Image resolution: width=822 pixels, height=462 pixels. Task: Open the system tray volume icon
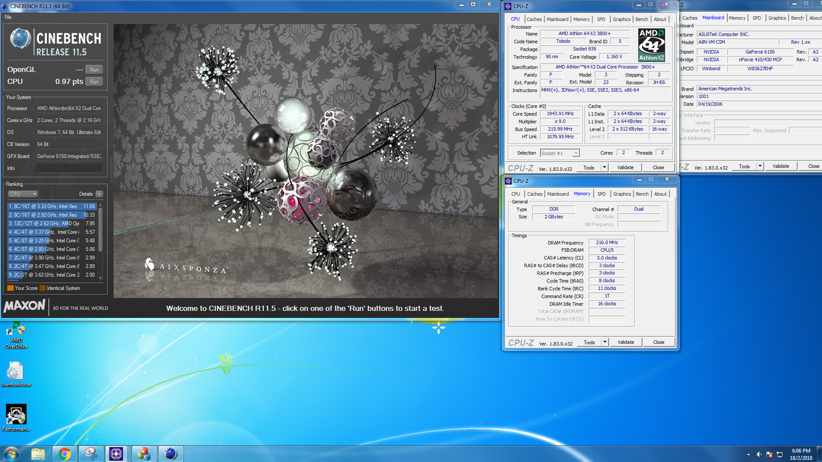pos(759,454)
